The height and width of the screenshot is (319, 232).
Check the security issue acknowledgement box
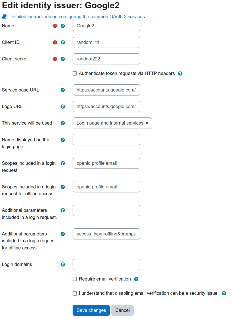pyautogui.click(x=75, y=293)
